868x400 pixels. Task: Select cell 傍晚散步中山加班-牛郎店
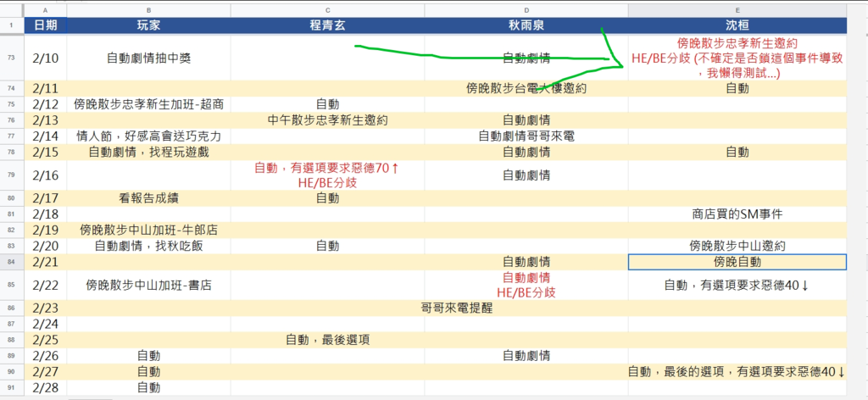[x=149, y=231]
